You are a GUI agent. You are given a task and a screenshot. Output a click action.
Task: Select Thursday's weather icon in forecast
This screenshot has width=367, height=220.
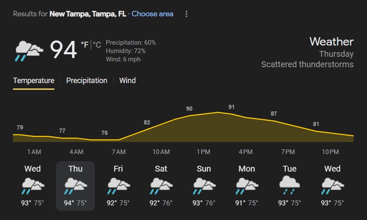[76, 186]
